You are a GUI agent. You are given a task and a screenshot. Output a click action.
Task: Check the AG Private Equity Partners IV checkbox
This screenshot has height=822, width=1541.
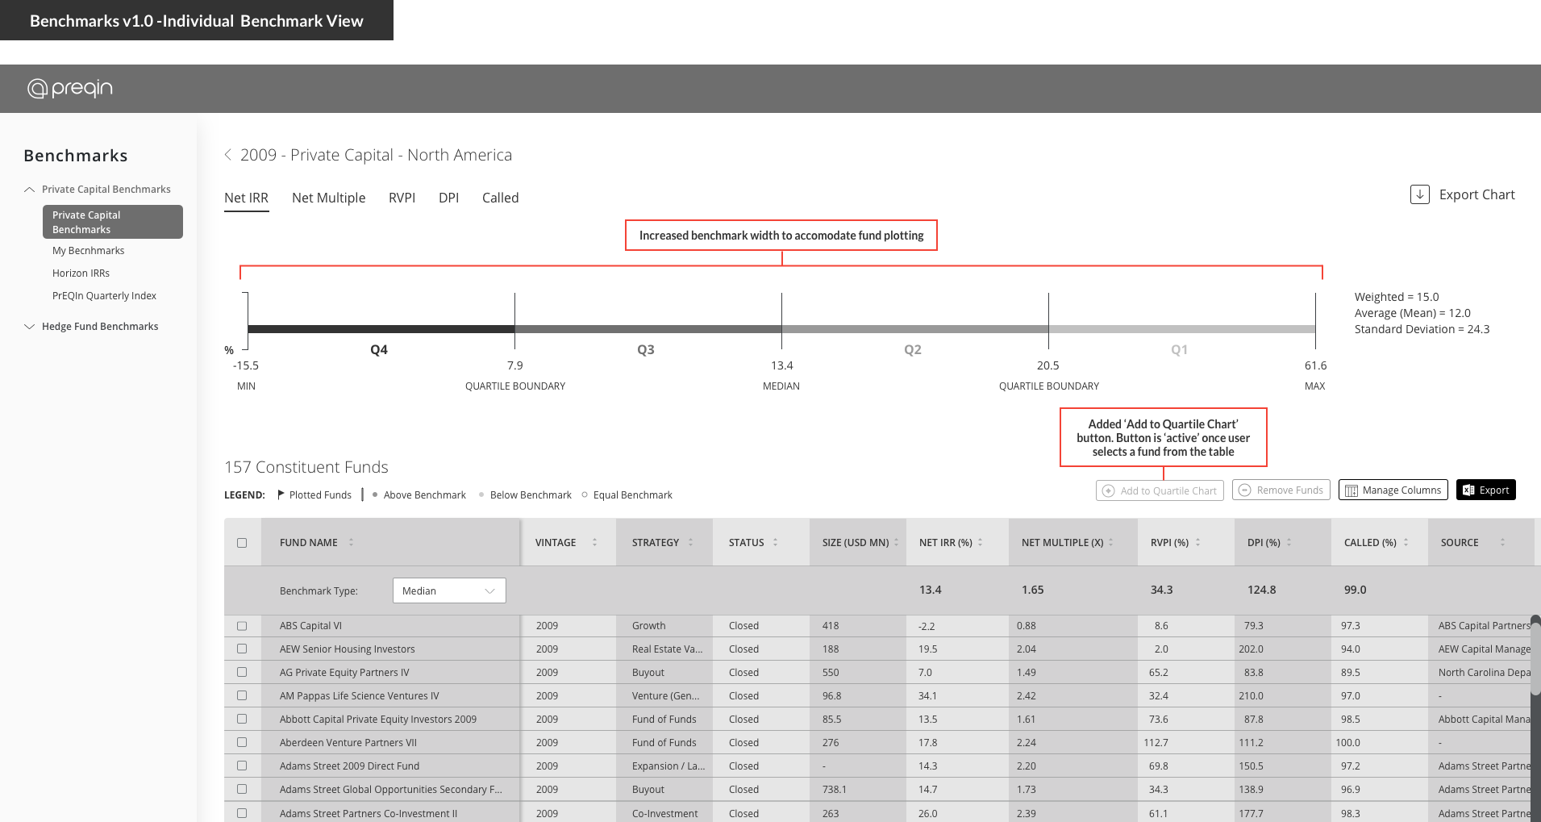click(x=242, y=672)
